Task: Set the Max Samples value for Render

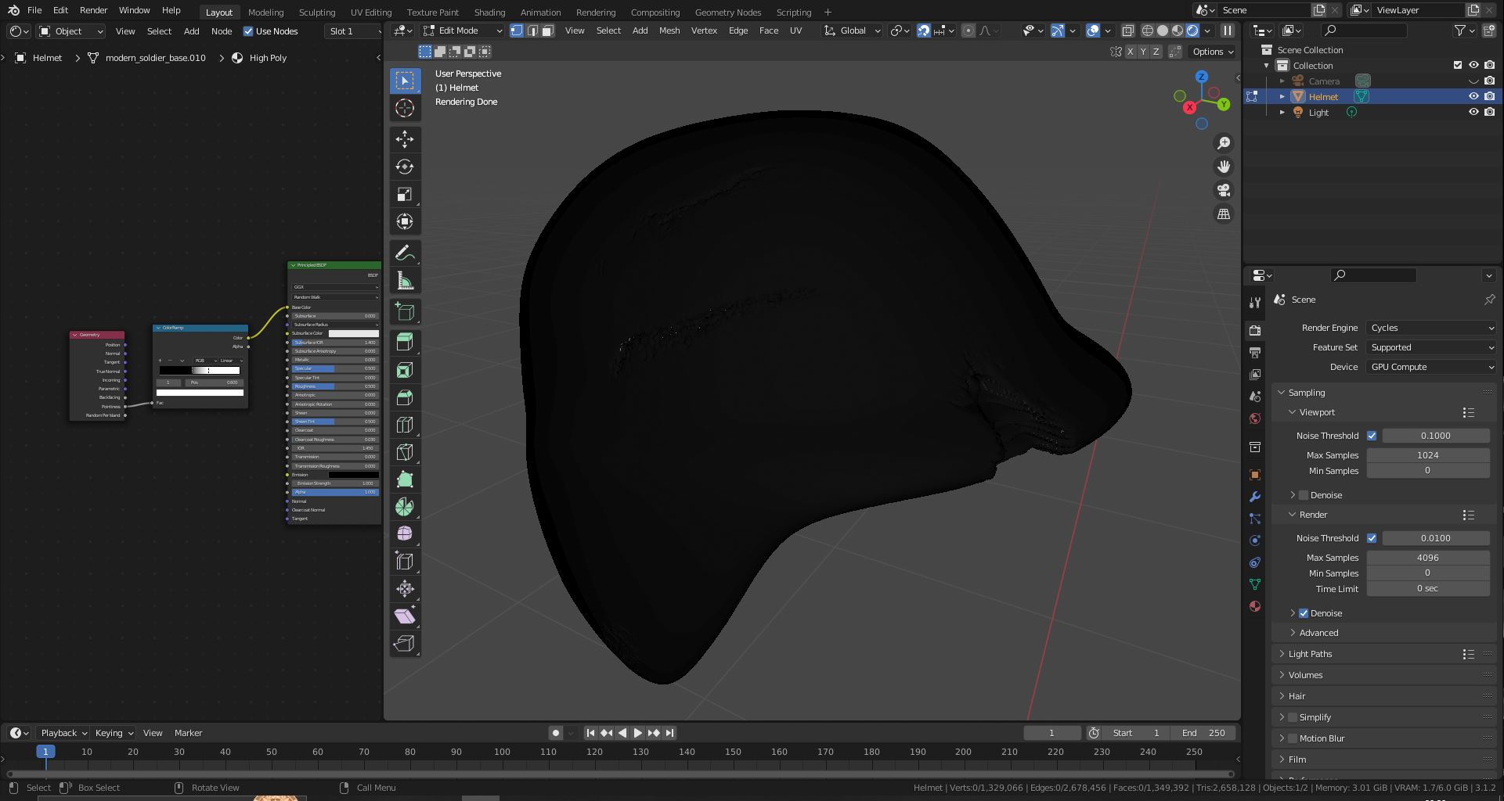Action: pos(1428,557)
